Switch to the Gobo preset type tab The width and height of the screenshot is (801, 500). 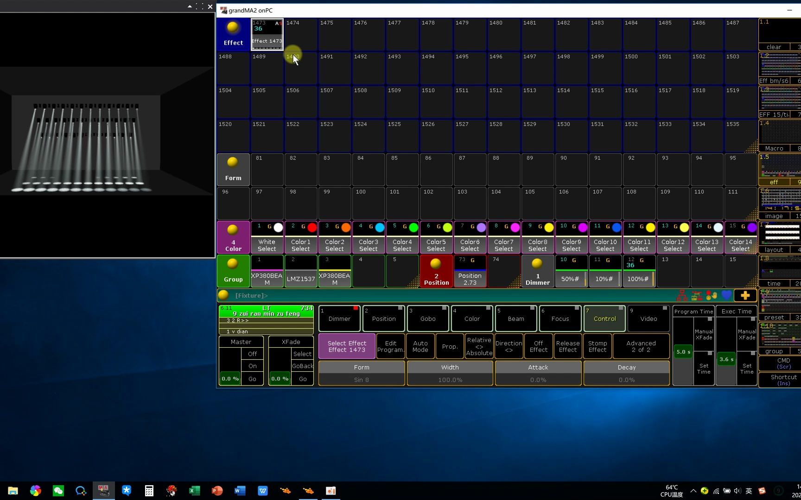(428, 319)
